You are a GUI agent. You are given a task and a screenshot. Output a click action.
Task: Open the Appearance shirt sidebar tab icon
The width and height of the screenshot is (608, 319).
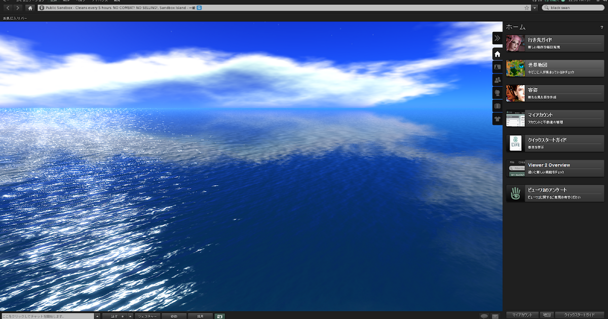coord(498,119)
